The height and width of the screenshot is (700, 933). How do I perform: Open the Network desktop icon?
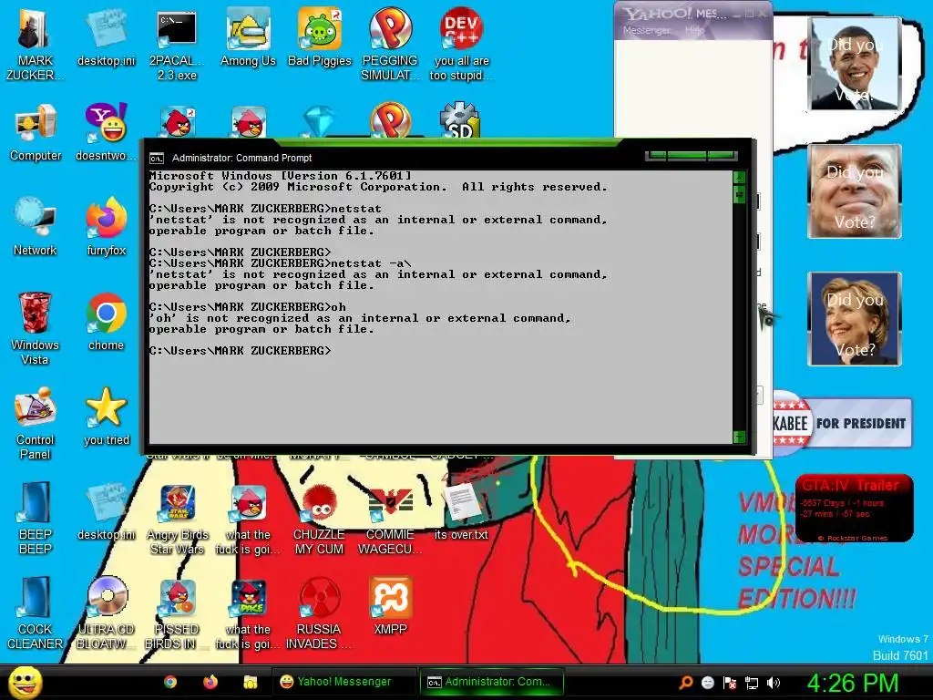[x=36, y=227]
